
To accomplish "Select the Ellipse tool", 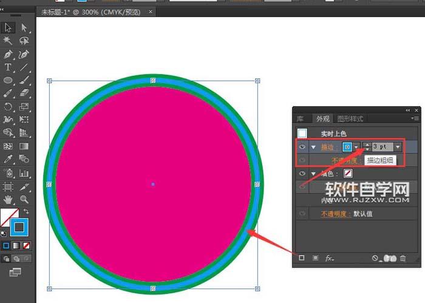I will (x=8, y=80).
